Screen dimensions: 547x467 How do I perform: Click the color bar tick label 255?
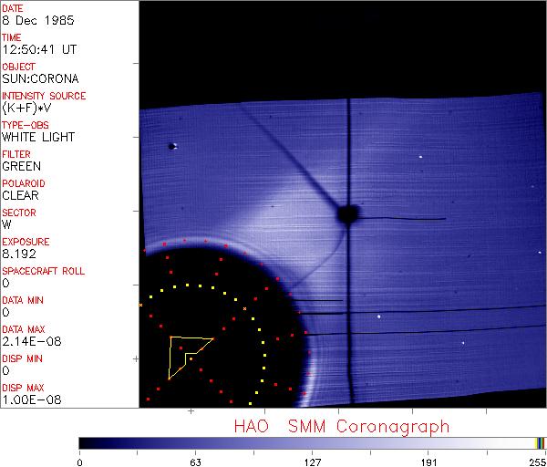(537, 462)
